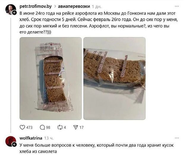Share the post via paper plane icon
The width and height of the screenshot is (184, 157).
(76, 127)
